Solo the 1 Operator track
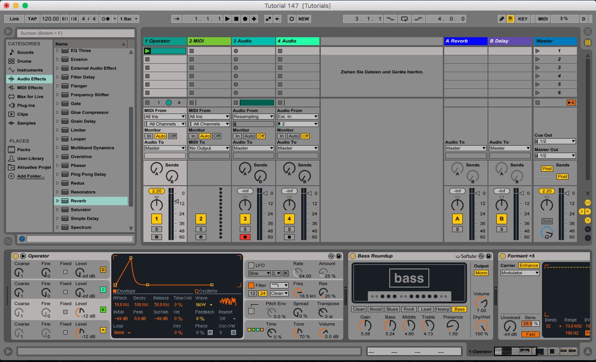 coord(156,229)
